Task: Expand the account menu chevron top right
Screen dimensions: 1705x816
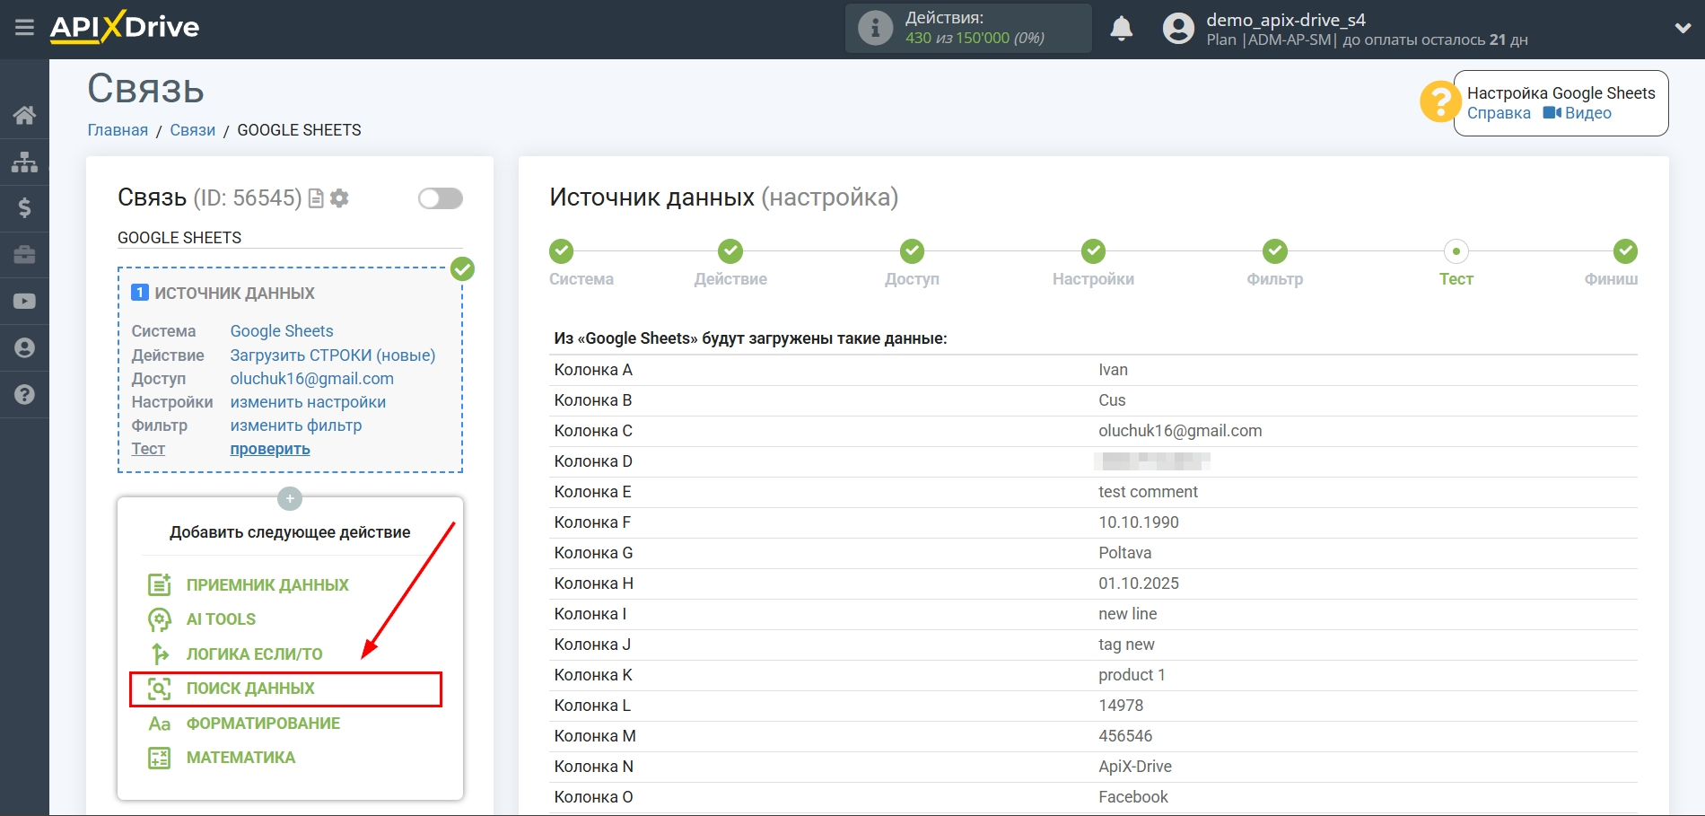Action: click(1683, 28)
